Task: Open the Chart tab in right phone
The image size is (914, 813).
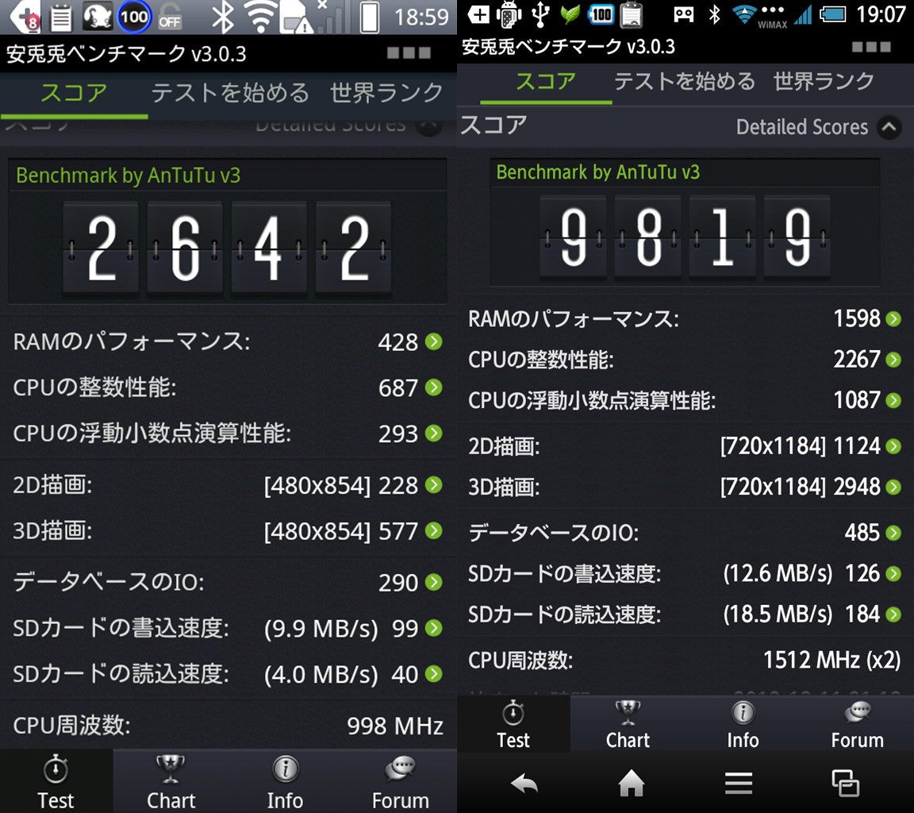Action: 628,724
